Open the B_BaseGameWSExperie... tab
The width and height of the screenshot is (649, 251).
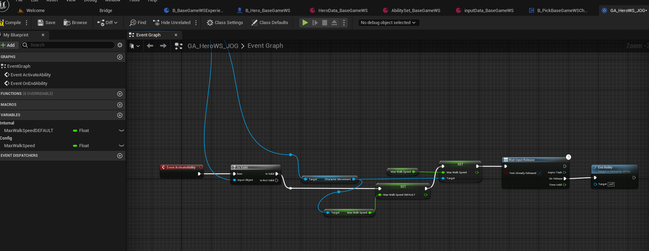pos(193,10)
